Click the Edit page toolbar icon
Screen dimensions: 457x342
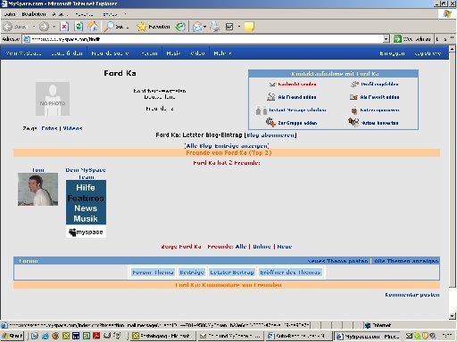coord(229,27)
